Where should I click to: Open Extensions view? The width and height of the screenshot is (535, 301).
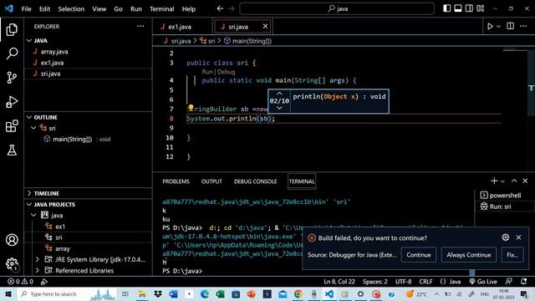pos(12,126)
